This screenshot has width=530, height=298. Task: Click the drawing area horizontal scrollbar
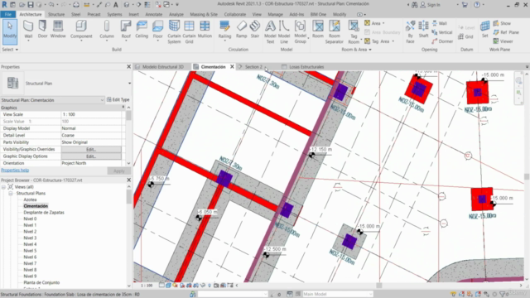coord(378,286)
